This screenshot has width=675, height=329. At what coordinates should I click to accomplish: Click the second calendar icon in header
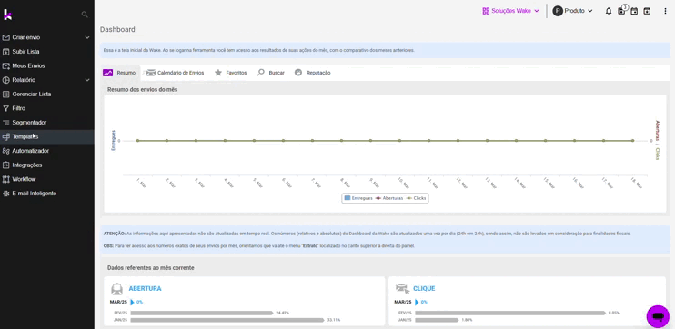(634, 11)
